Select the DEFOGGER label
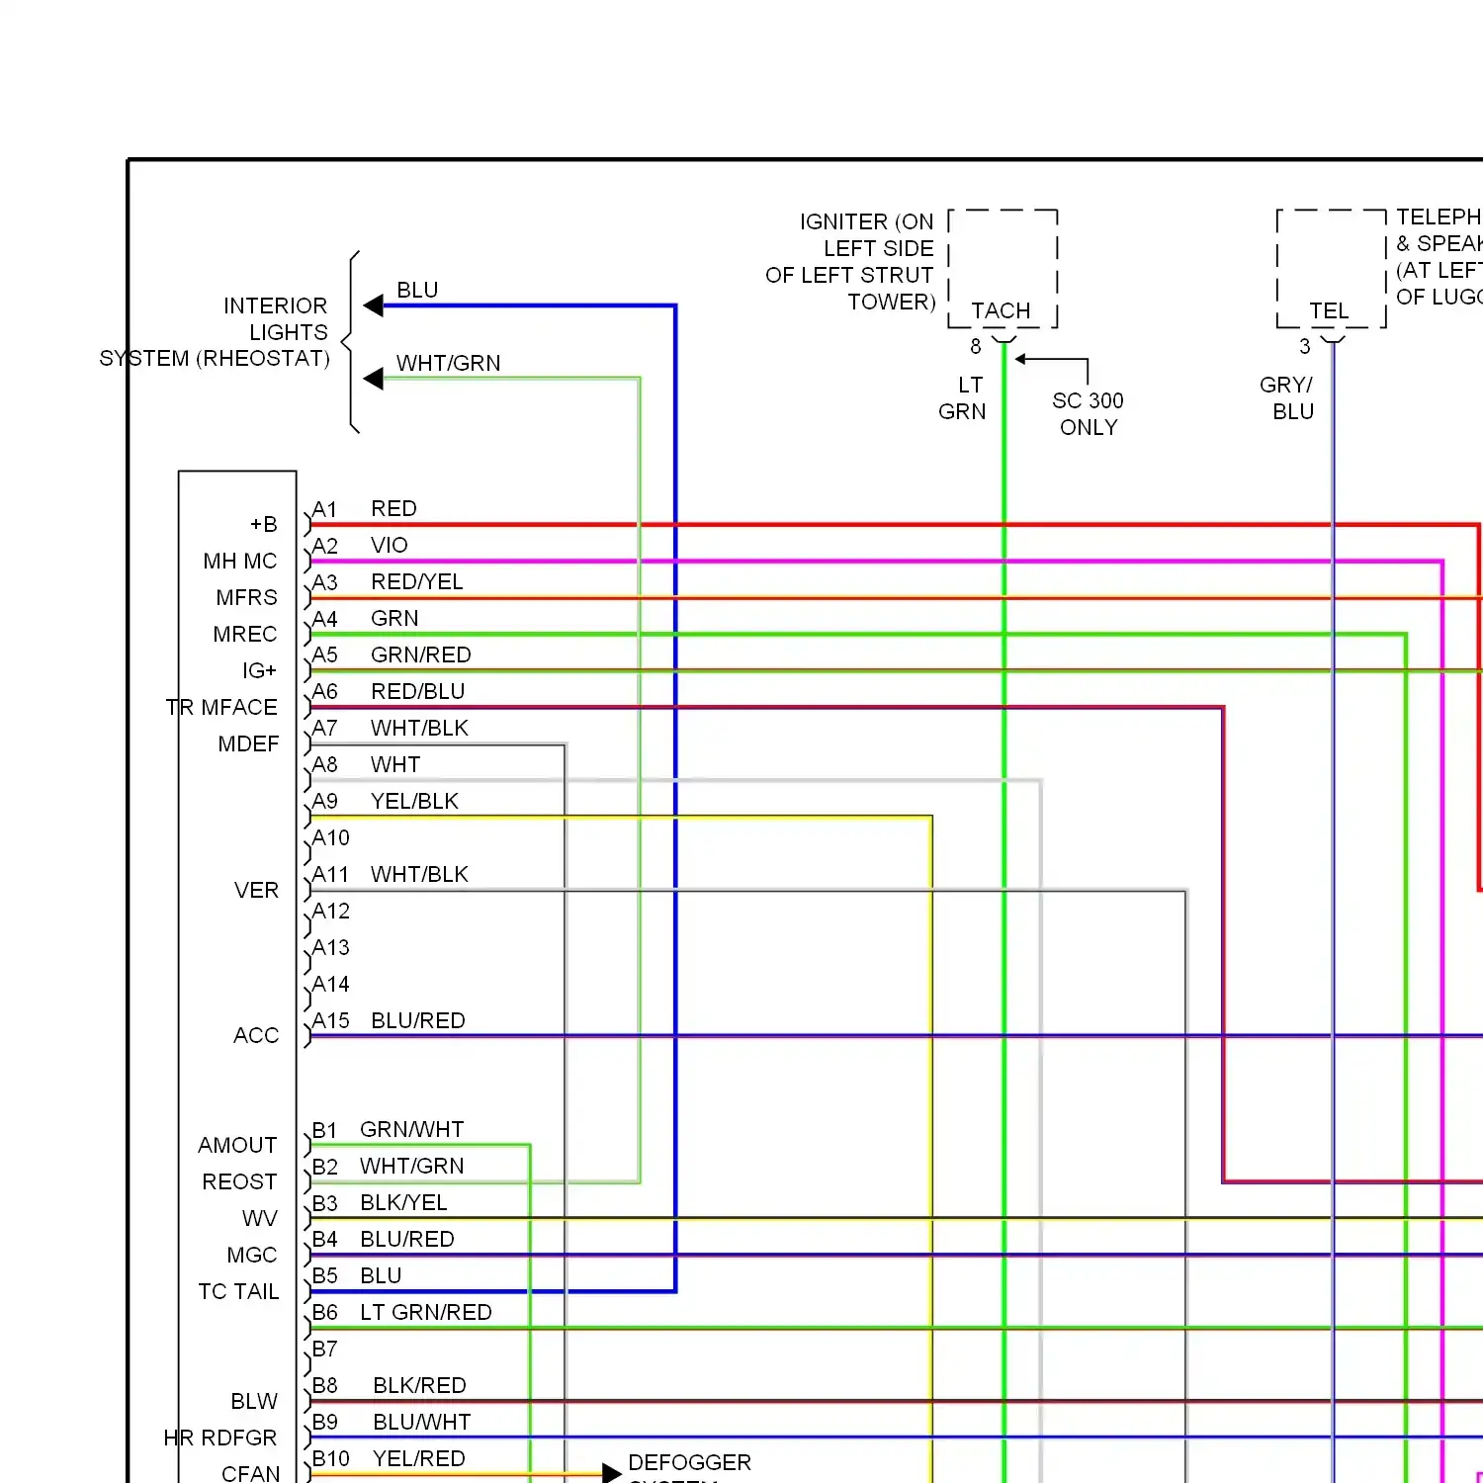 [x=690, y=1462]
